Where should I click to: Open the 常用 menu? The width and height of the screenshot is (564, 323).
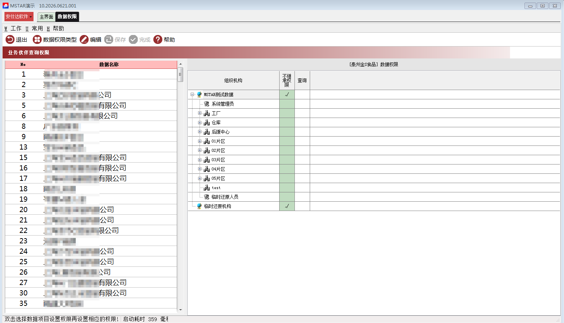click(x=34, y=28)
